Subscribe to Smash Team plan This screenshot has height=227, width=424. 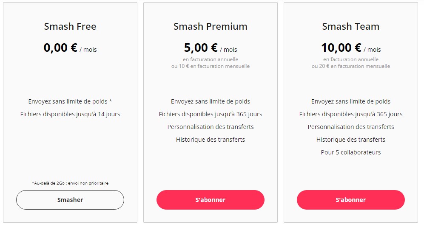pos(351,200)
